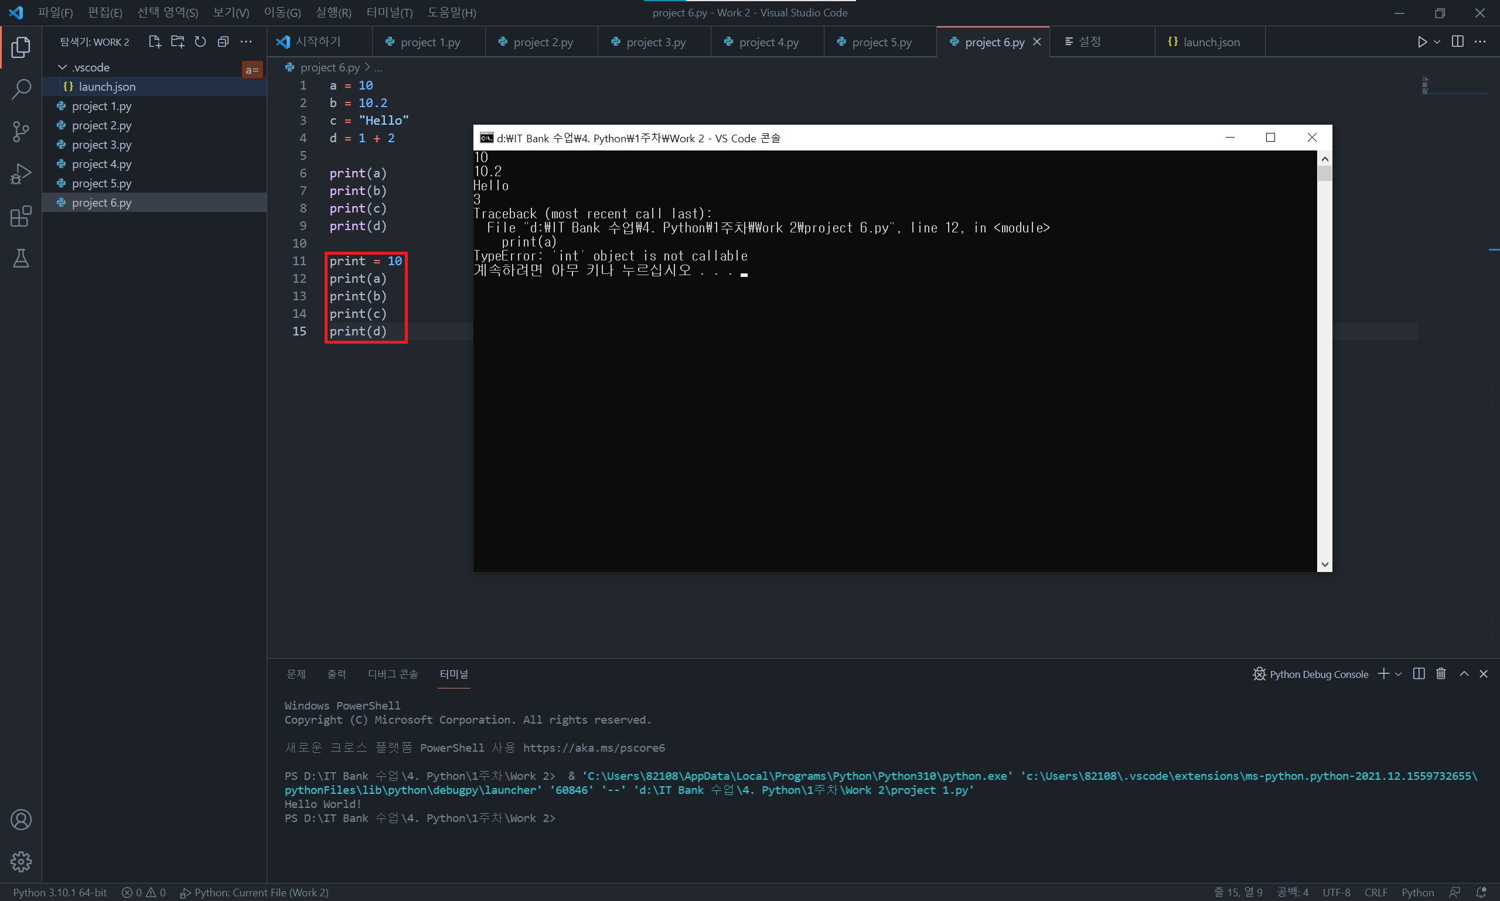The height and width of the screenshot is (901, 1500).
Task: Switch to 디버그 콘솔 panel tab
Action: 393,674
